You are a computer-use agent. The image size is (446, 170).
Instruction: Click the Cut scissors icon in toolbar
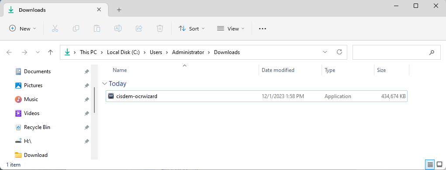pos(55,28)
